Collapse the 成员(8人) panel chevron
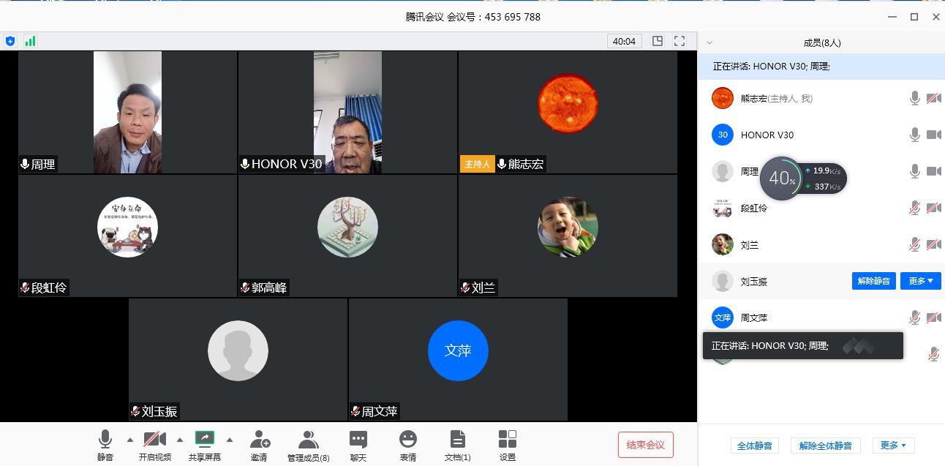The height and width of the screenshot is (466, 945). tap(709, 43)
